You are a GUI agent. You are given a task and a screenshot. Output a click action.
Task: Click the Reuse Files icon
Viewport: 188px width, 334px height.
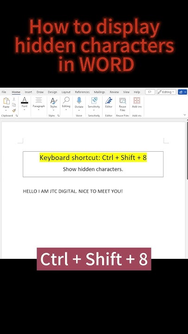(123, 101)
